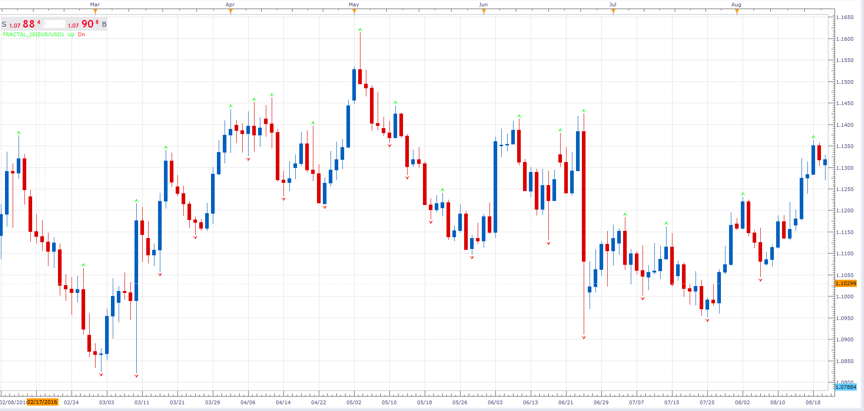This screenshot has height=411, width=864.
Task: Click the 08/18 date label
Action: click(813, 402)
